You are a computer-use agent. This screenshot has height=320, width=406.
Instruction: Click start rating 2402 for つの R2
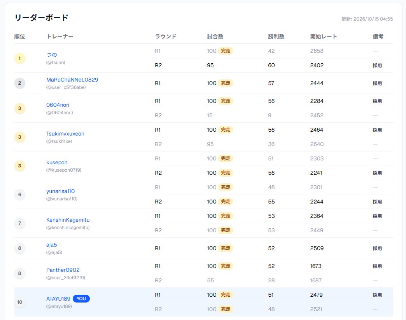tap(317, 65)
